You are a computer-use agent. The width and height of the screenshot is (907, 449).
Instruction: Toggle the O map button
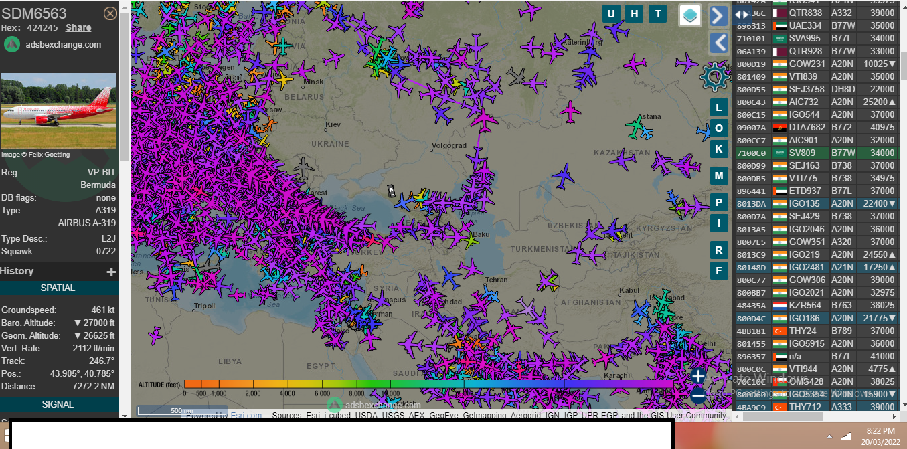tap(719, 128)
